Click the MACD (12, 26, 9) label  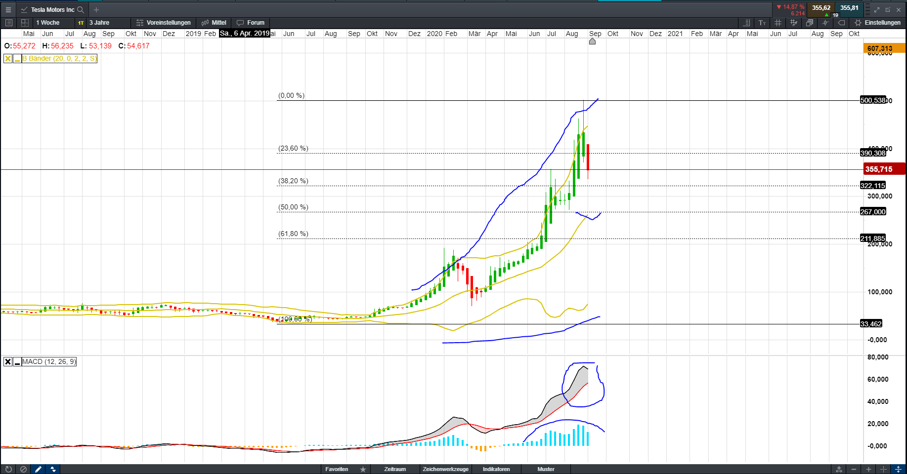(49, 362)
